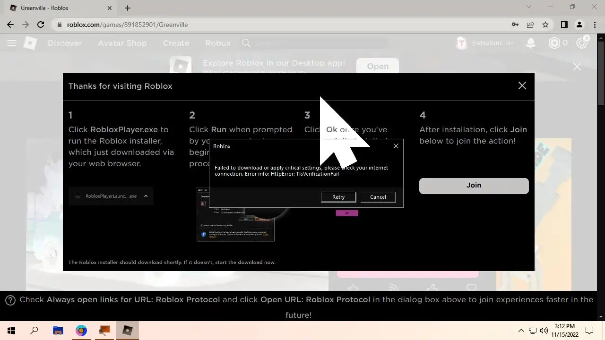605x340 pixels.
Task: Click the network tray icon
Action: 533,331
